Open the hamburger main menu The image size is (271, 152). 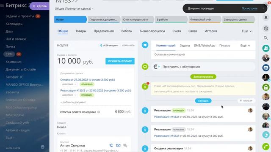click(x=2, y=5)
